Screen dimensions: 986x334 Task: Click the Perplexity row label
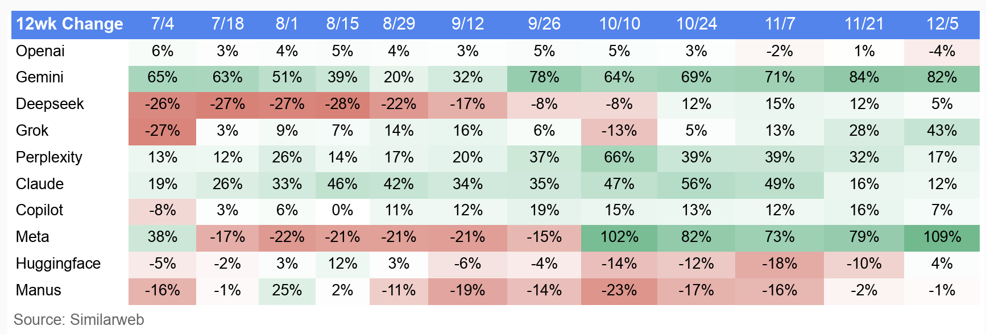coord(49,157)
